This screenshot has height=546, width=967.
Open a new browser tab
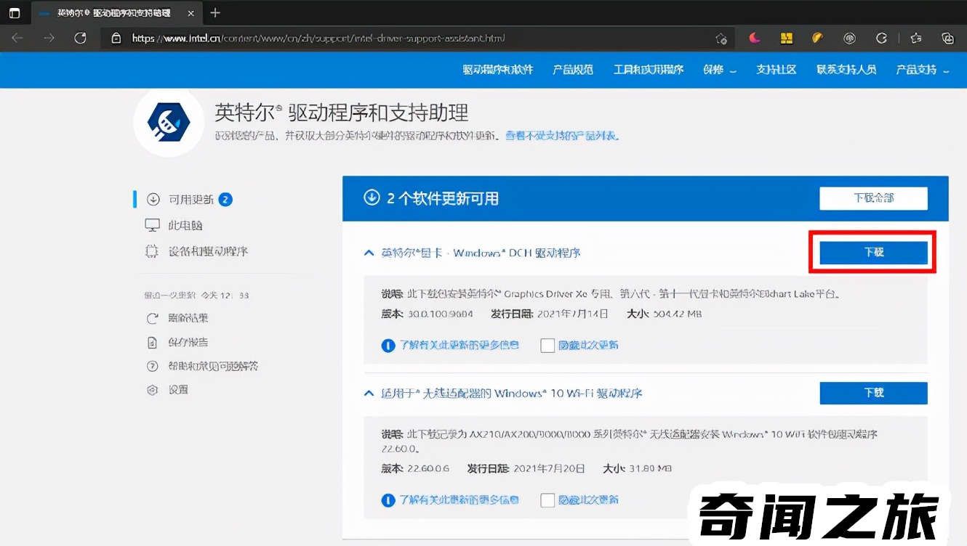[x=214, y=13]
